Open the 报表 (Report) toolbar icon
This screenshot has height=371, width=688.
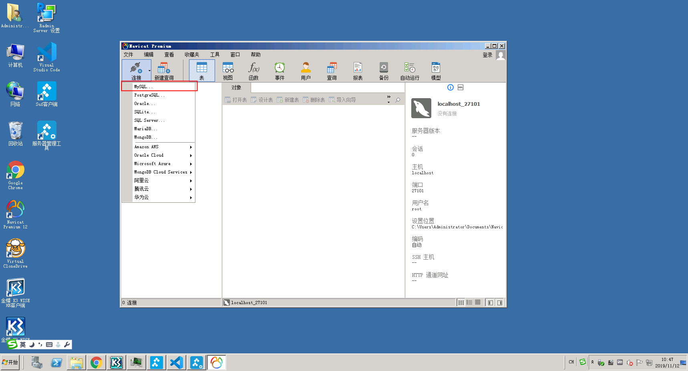pos(358,71)
